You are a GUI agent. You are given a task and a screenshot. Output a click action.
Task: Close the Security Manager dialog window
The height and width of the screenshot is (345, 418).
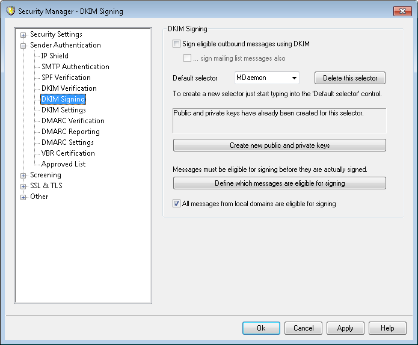point(402,11)
